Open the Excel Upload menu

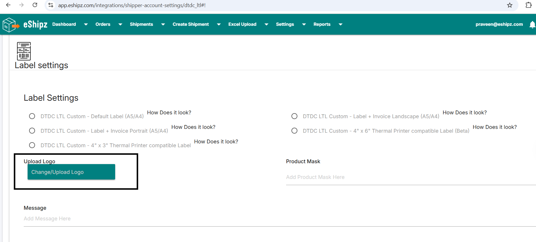tap(242, 24)
